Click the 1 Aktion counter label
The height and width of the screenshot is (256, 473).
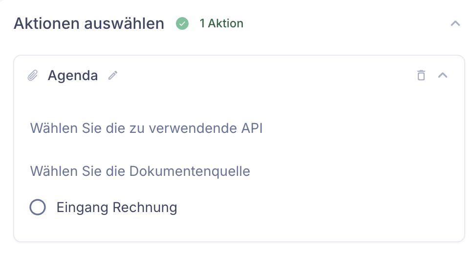tap(221, 23)
